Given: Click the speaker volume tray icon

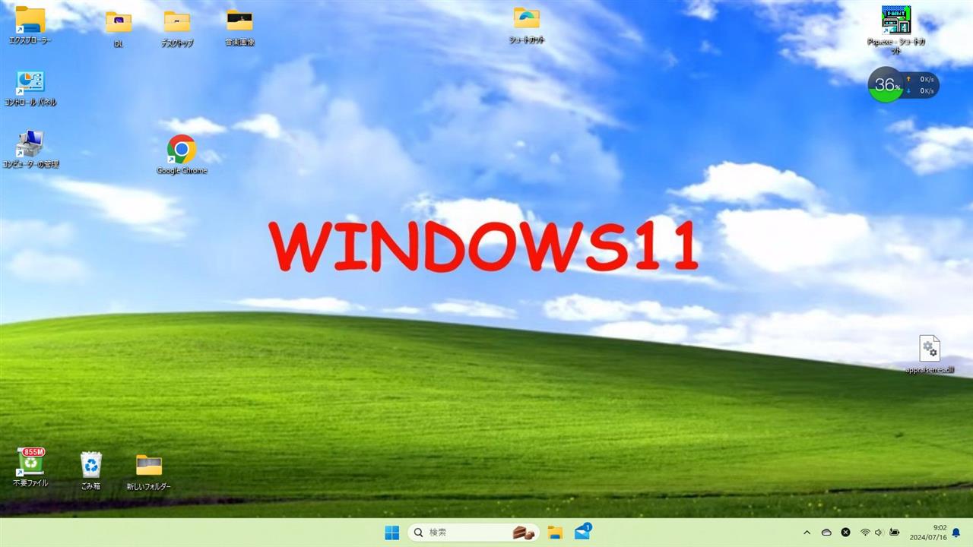Looking at the screenshot, I should point(879,533).
